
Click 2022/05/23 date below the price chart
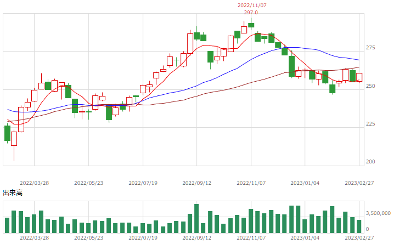[88, 183]
